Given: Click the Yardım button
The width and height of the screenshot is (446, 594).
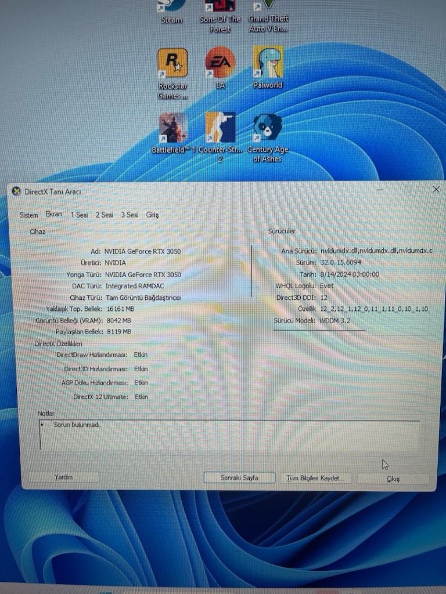Looking at the screenshot, I should [x=63, y=477].
